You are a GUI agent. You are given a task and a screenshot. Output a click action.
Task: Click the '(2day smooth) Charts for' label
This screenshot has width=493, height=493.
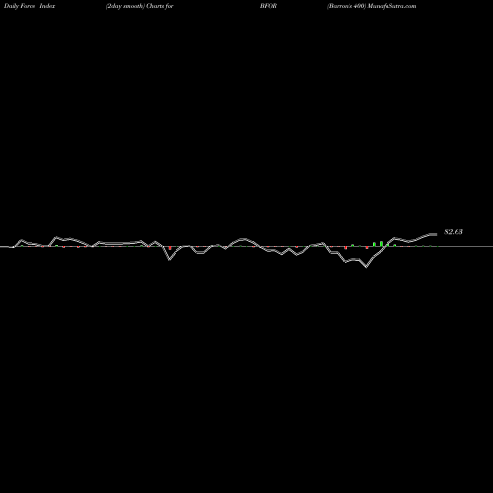coord(140,6)
